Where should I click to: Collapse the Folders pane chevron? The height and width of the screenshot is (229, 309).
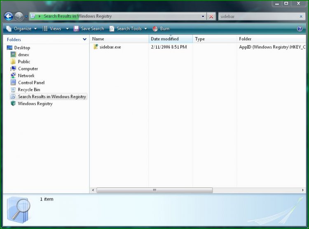click(x=84, y=39)
